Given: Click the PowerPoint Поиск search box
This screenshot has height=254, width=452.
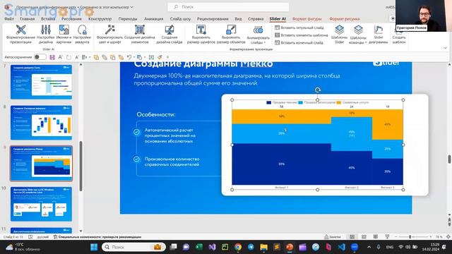Looking at the screenshot, I should 228,7.
